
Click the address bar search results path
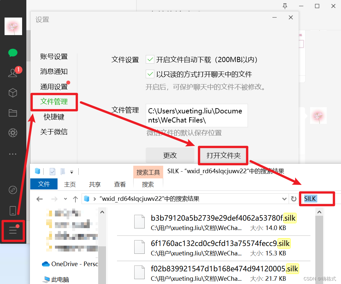pyautogui.click(x=150, y=199)
